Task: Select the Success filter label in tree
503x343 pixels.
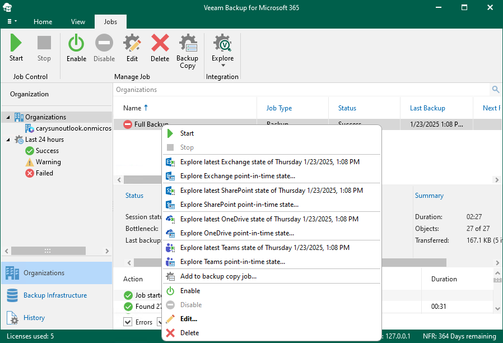Action: 47,151
